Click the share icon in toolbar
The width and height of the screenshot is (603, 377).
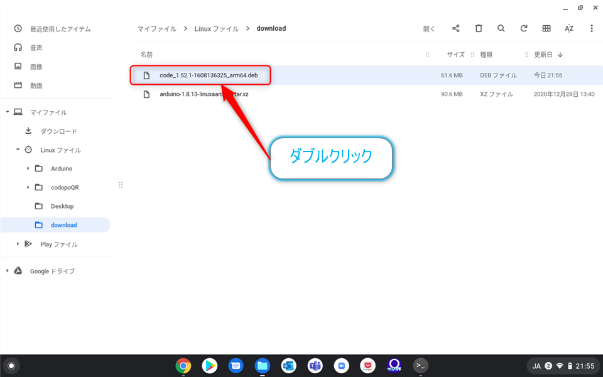pos(456,28)
